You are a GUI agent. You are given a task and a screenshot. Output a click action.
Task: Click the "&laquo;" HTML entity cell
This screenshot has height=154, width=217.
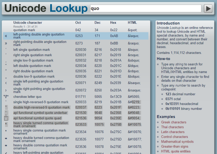133,36
